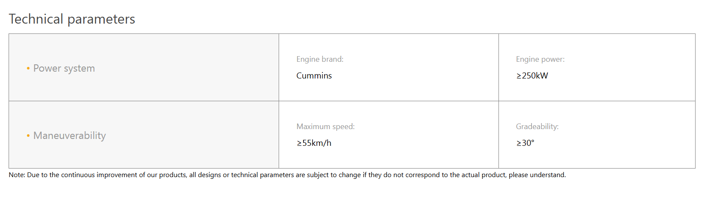This screenshot has width=705, height=205.
Task: Click the orange bullet beside Maneuverability
Action: click(x=28, y=136)
